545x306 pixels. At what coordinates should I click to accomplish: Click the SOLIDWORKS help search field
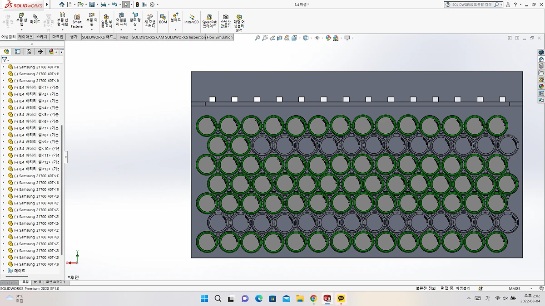pyautogui.click(x=473, y=5)
